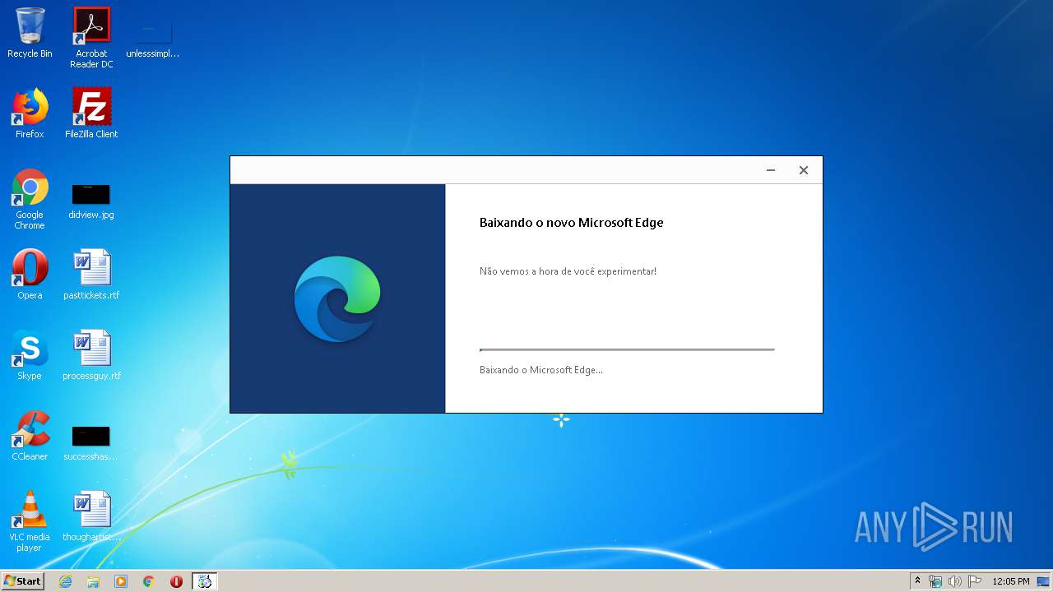Open Chrome from the taskbar
Screen dimensions: 1053x592
click(149, 581)
